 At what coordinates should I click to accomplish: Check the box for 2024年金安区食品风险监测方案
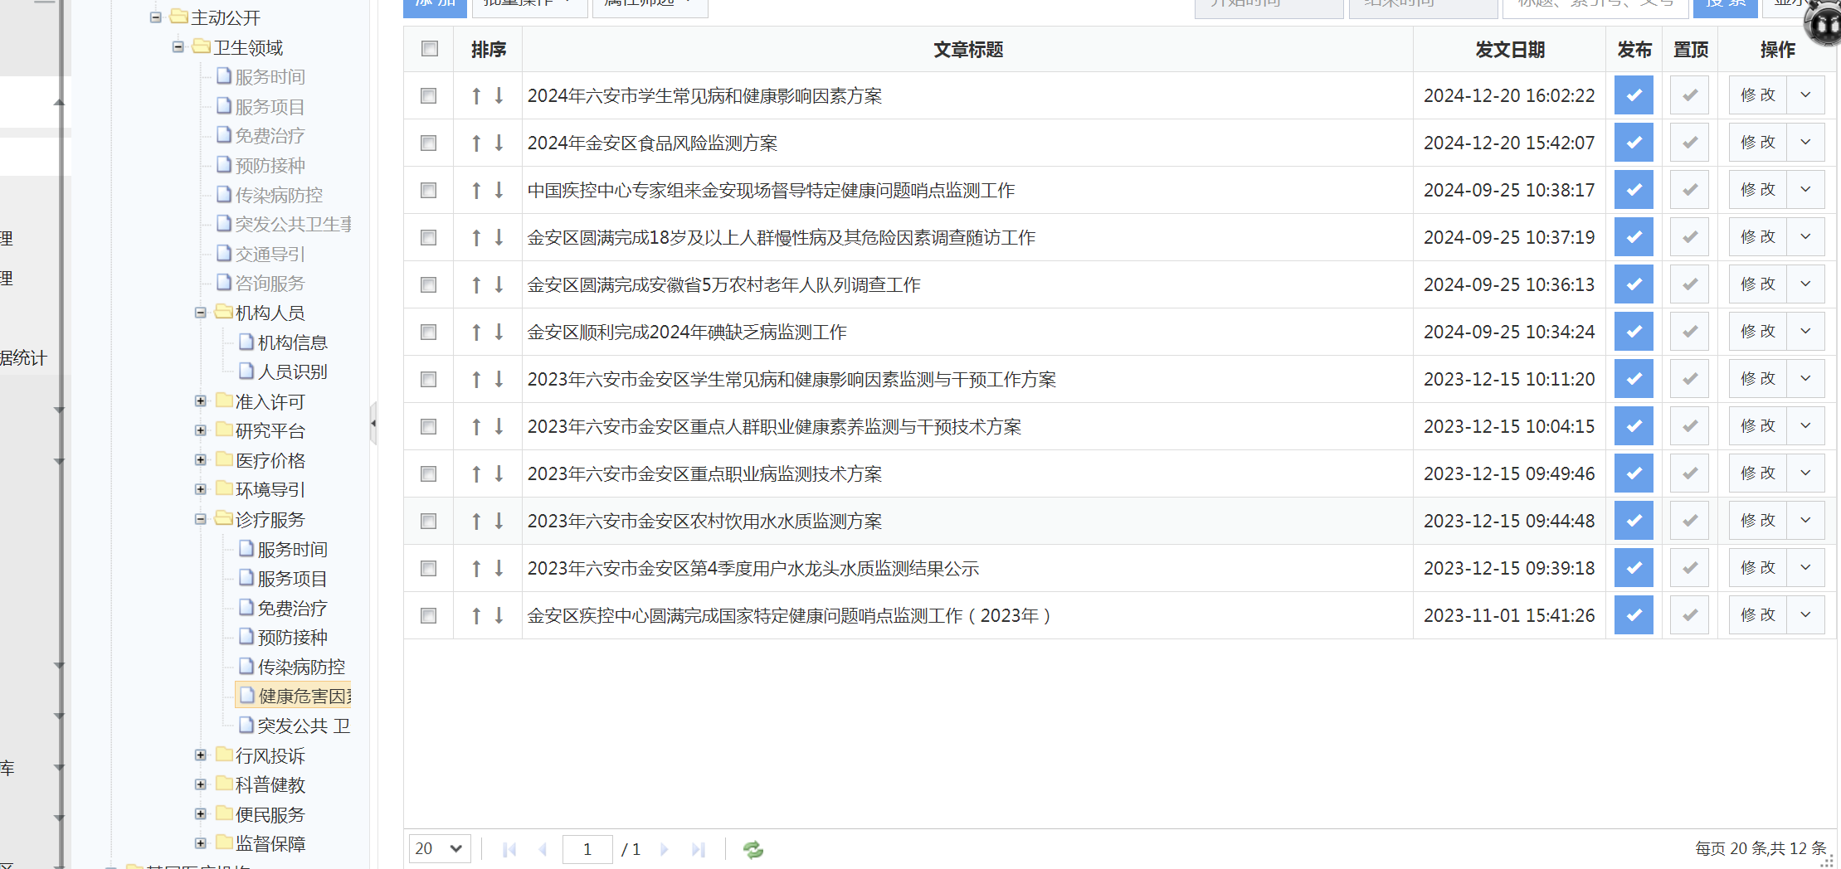[x=428, y=143]
